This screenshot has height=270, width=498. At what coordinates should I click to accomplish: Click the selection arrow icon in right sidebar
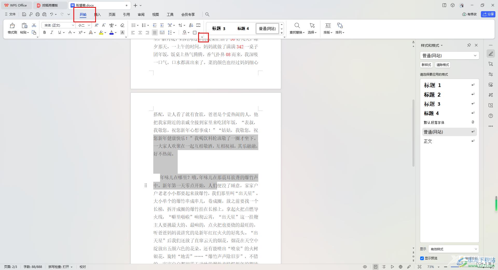491,64
